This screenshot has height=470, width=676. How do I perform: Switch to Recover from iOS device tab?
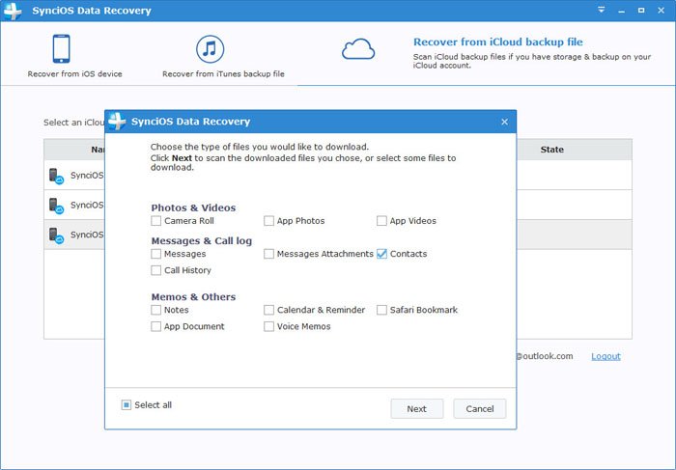(x=75, y=56)
